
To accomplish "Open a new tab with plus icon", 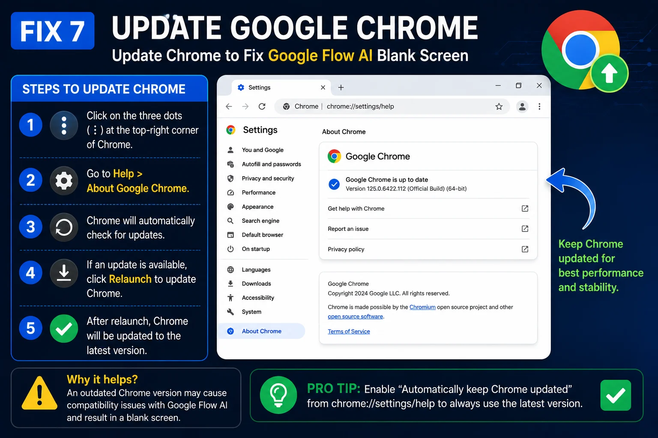I will 341,87.
